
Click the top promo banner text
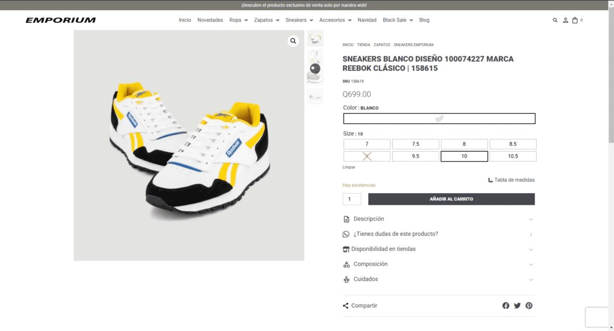(304, 5)
